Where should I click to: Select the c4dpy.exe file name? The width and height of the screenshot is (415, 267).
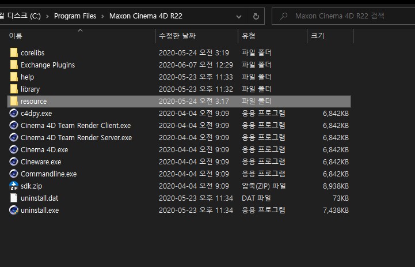[x=36, y=114]
